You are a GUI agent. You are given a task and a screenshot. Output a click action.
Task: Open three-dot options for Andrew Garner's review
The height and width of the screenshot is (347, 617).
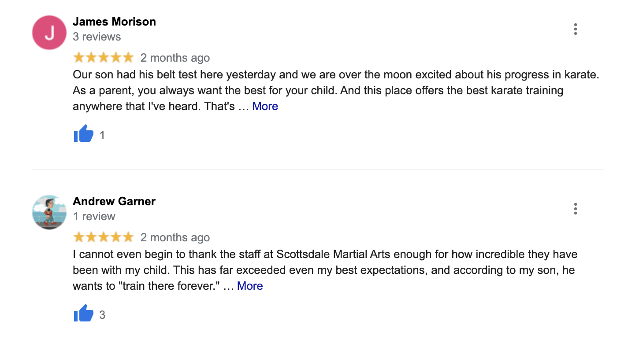click(x=575, y=209)
